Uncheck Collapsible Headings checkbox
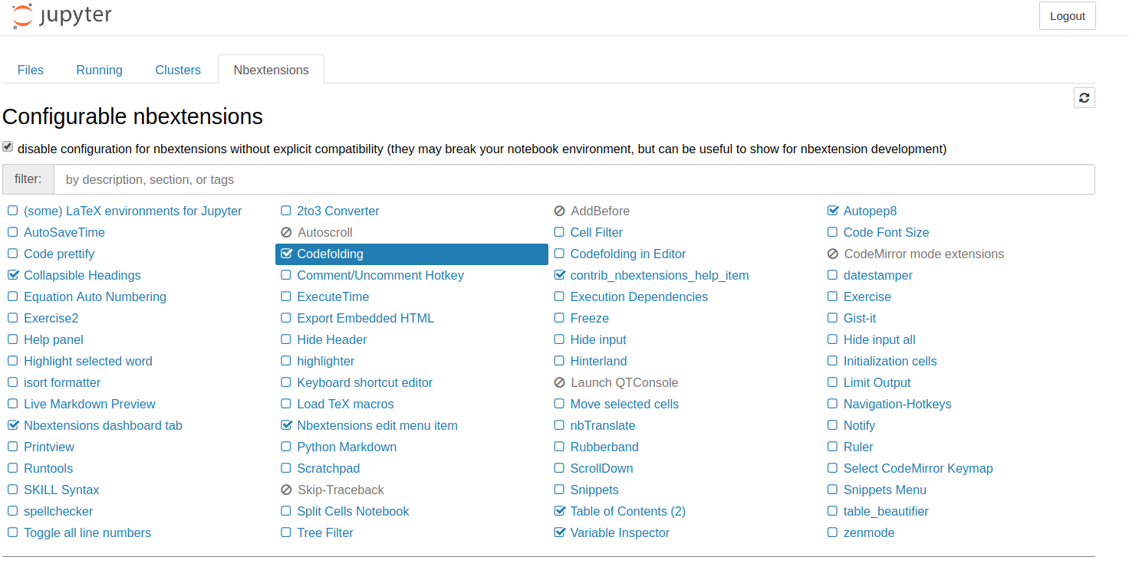1129x570 pixels. tap(13, 275)
